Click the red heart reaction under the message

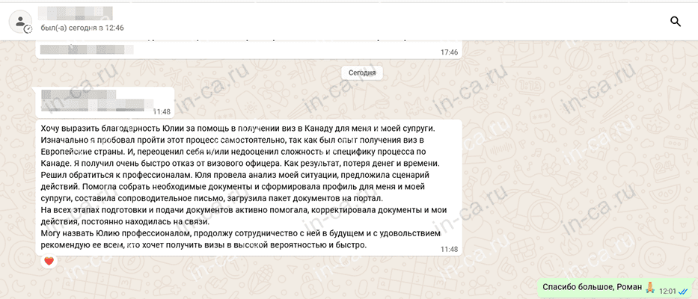[49, 261]
